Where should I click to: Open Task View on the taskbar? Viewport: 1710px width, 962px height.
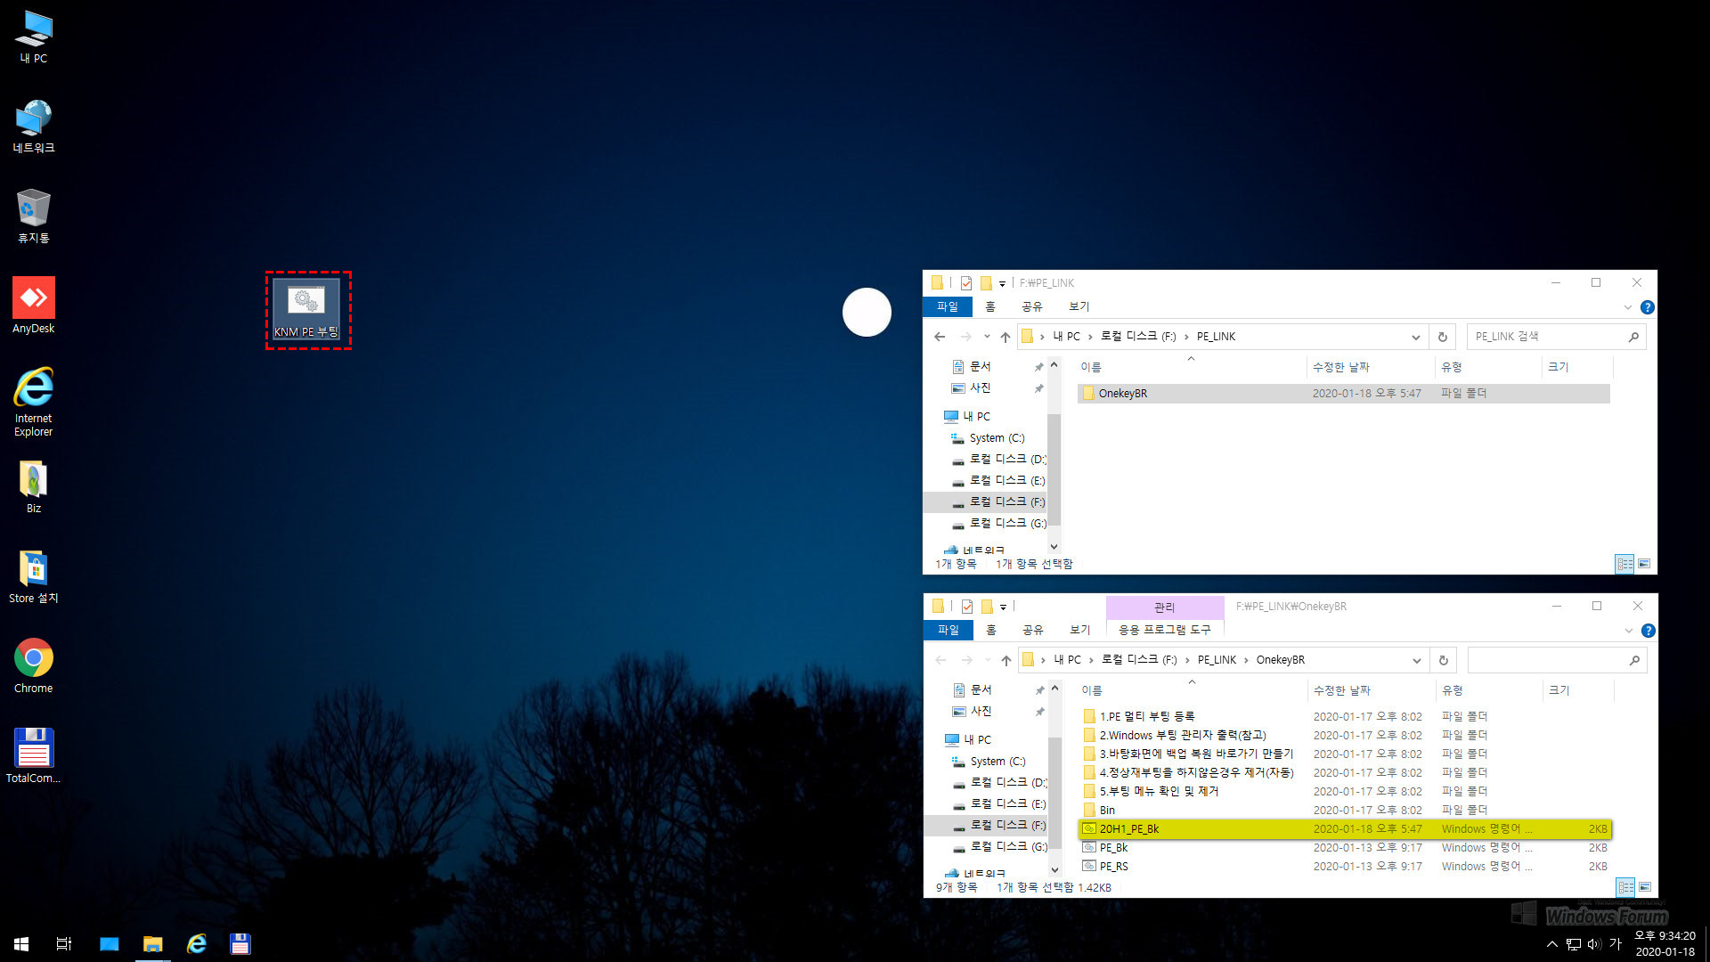[64, 944]
